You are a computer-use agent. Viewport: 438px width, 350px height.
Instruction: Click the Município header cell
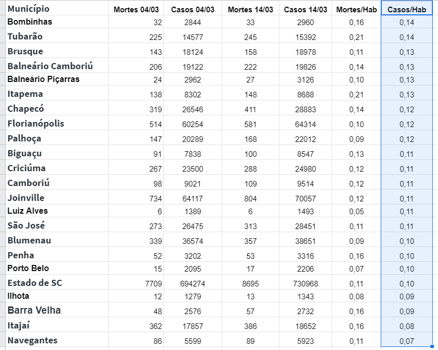tap(57, 8)
